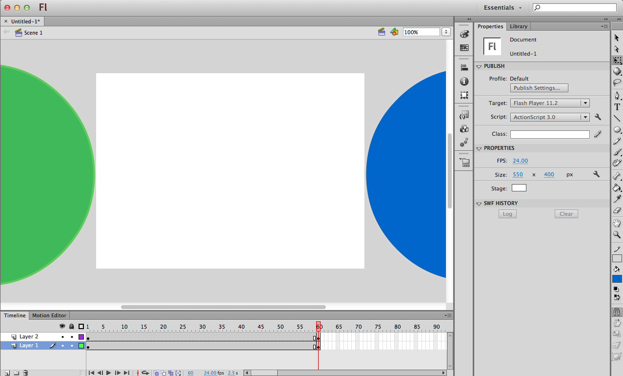Toggle visibility of Layer 2
This screenshot has height=376, width=623.
click(62, 337)
